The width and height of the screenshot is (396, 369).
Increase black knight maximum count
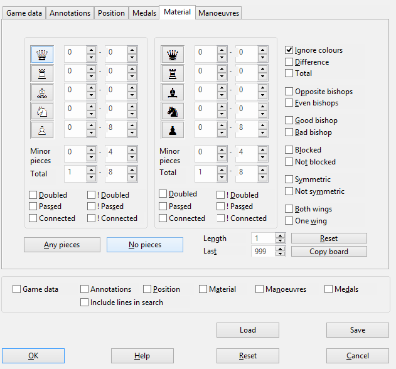tap(263, 107)
